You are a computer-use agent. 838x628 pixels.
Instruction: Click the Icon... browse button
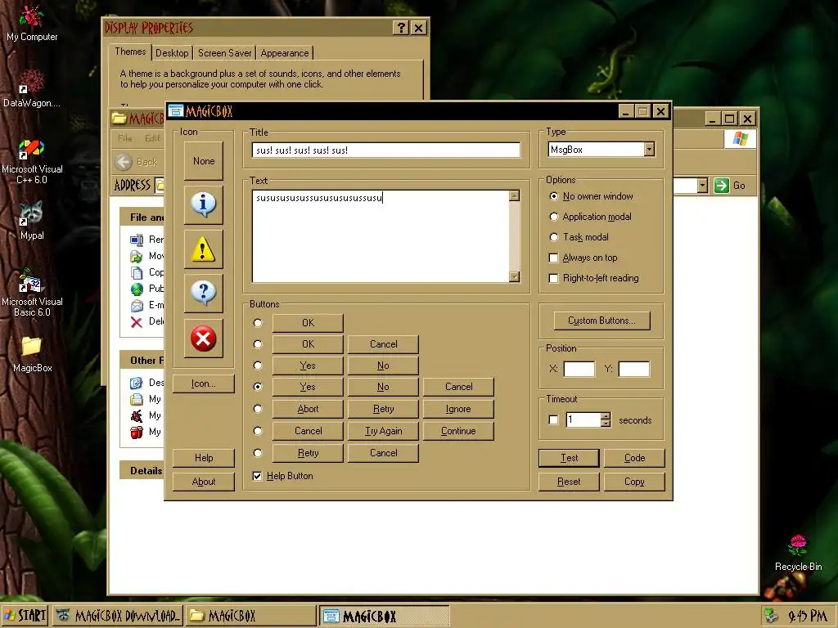tap(204, 384)
